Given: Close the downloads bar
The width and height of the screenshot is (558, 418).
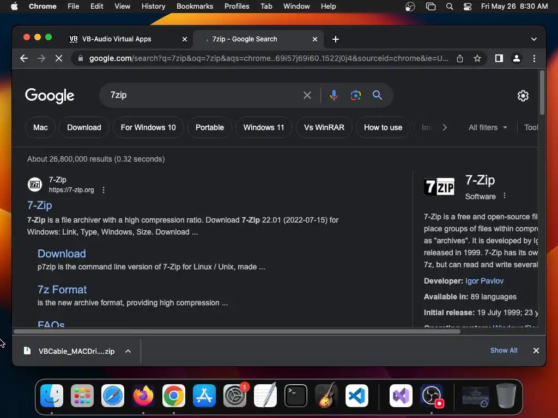Looking at the screenshot, I should (536, 351).
